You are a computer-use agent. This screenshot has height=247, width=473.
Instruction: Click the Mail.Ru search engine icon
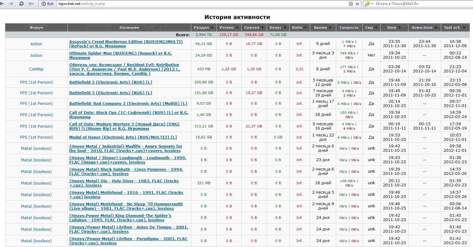367,4
